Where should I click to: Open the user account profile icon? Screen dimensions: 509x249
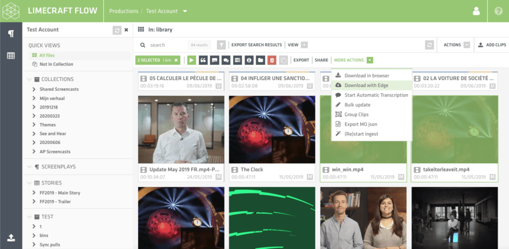coord(476,11)
